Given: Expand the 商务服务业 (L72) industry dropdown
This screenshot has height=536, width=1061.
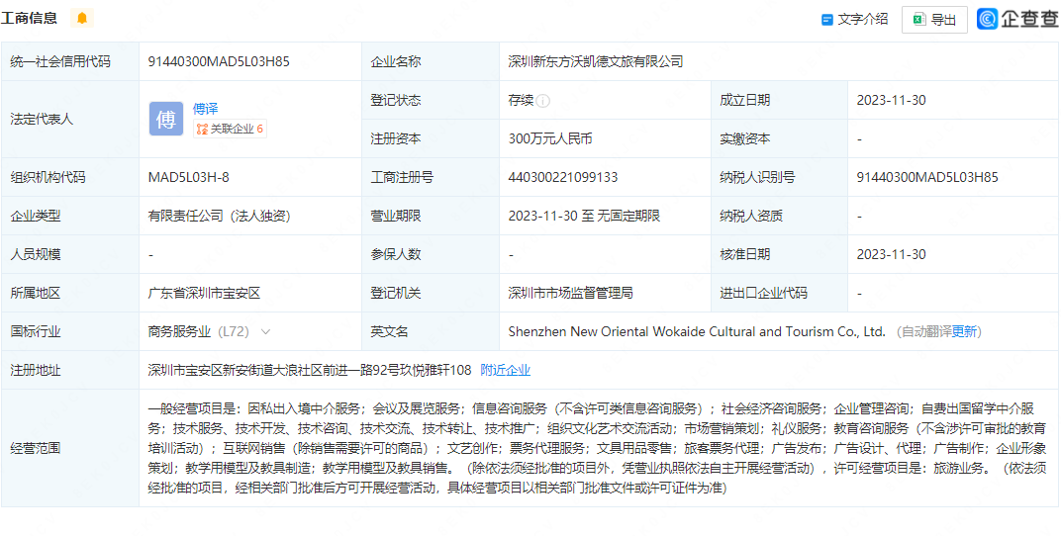Looking at the screenshot, I should tap(265, 332).
